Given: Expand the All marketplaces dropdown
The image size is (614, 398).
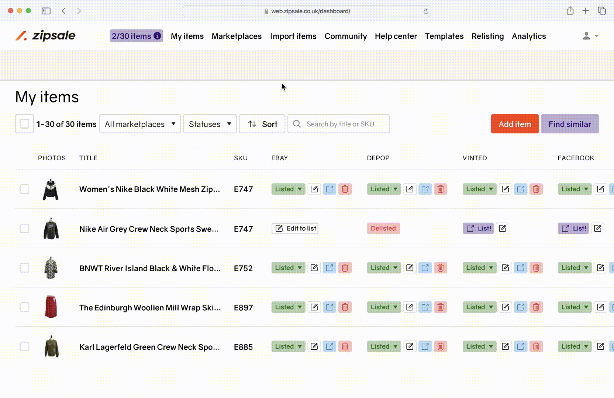Looking at the screenshot, I should tap(140, 124).
